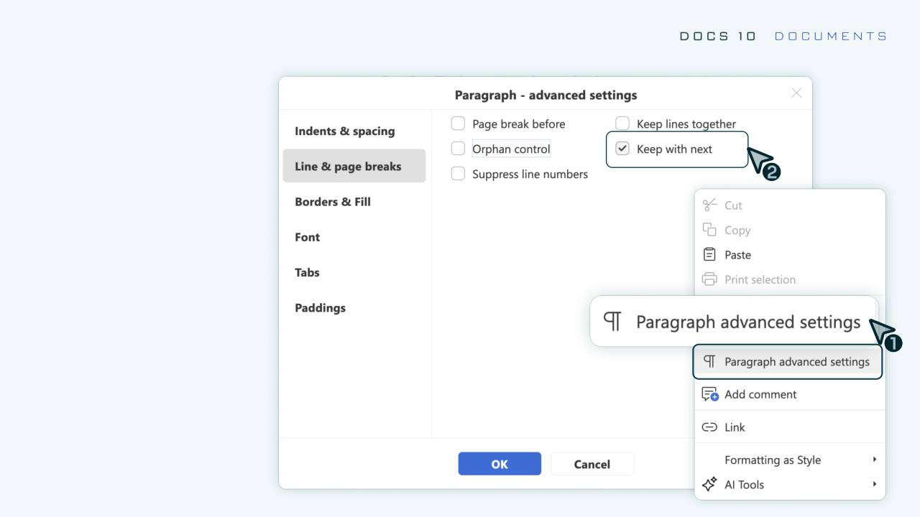The height and width of the screenshot is (517, 920).
Task: Open the Paddings tab
Action: (x=354, y=307)
